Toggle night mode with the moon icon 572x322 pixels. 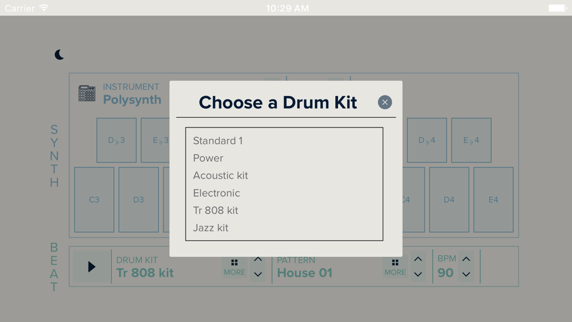[x=59, y=55]
